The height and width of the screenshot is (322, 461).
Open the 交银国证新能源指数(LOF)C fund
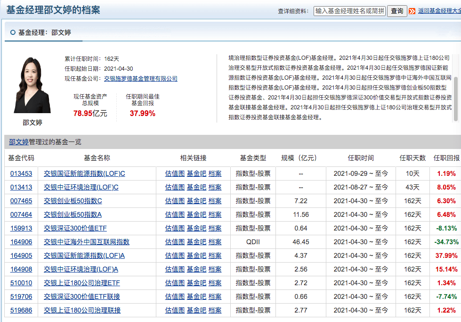tap(84, 173)
